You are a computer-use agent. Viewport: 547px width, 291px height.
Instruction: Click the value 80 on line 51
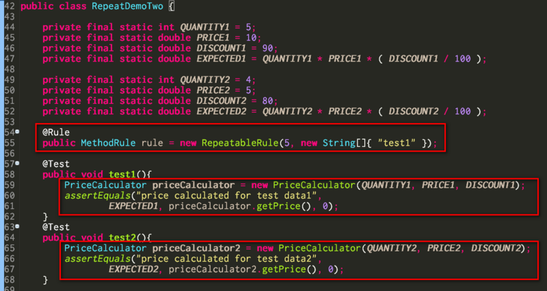point(268,101)
